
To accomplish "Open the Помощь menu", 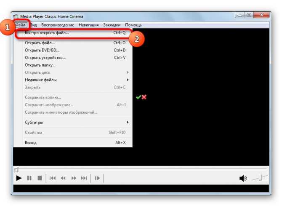I will (x=133, y=25).
